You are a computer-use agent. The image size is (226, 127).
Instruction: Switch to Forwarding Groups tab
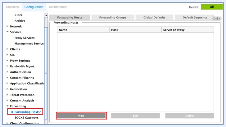(112, 17)
